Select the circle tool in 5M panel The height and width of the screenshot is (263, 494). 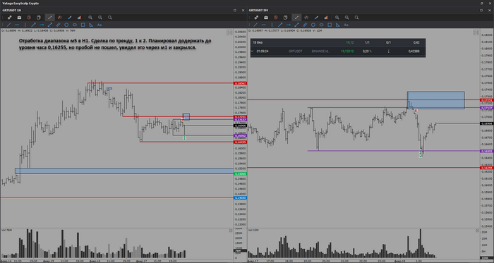[x=313, y=25]
